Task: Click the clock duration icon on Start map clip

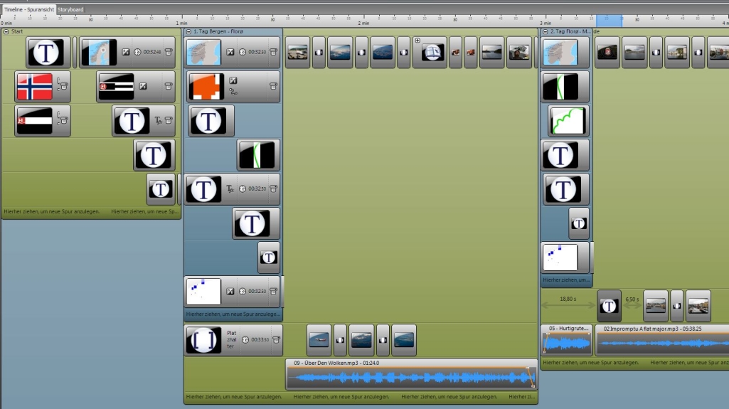Action: click(138, 52)
